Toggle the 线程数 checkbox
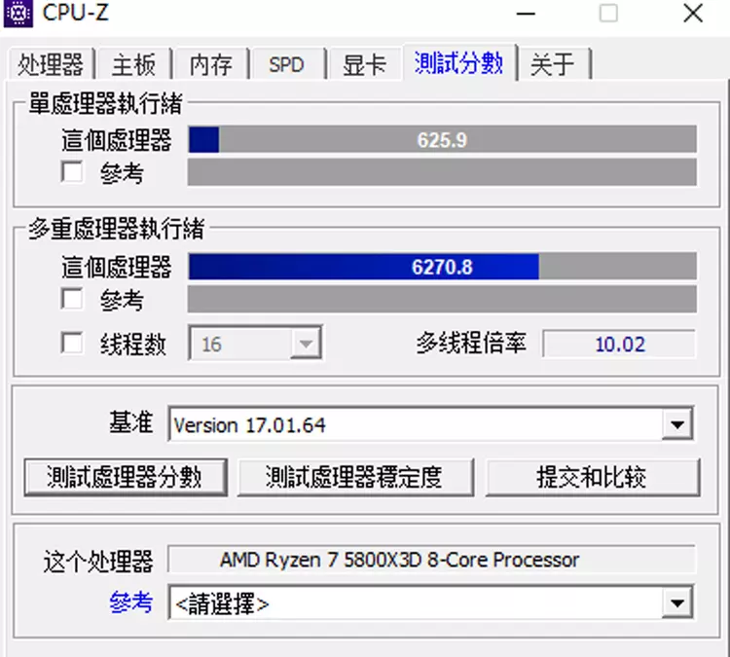The image size is (730, 657). click(72, 344)
